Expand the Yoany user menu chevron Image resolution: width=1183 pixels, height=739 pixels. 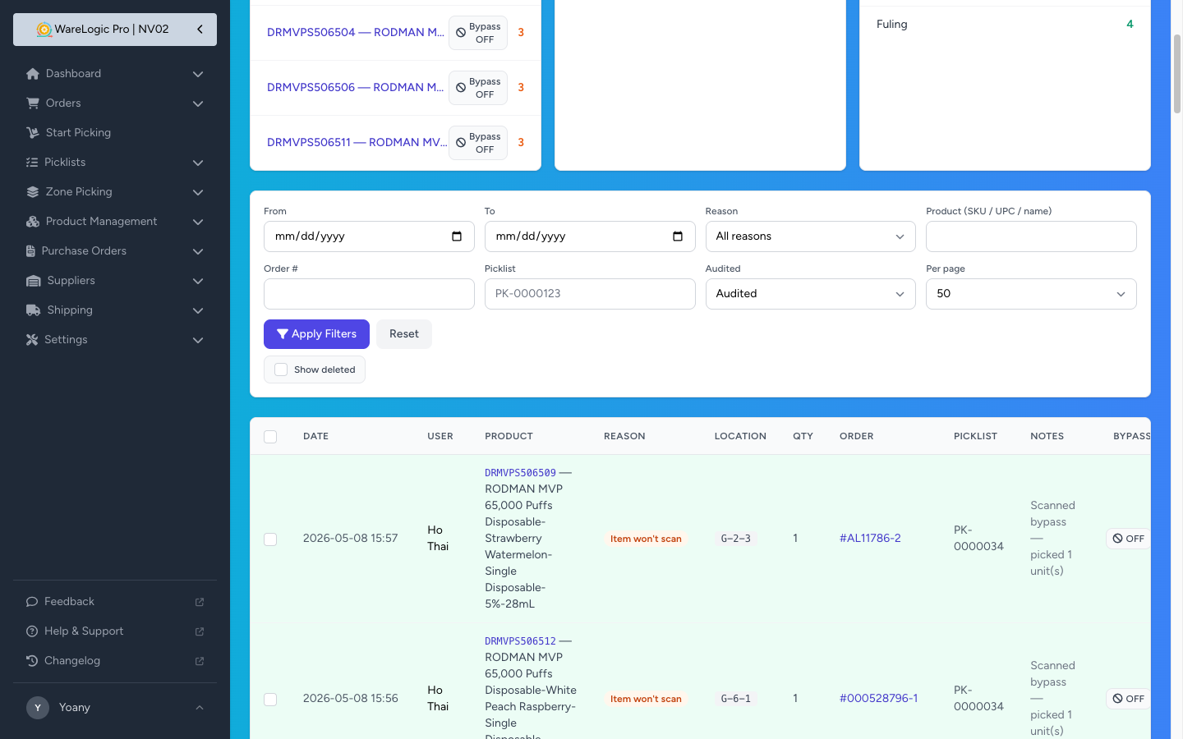199,708
